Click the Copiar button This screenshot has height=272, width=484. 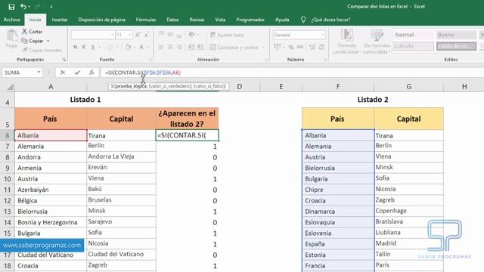33,41
